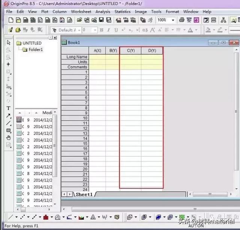Click row 12 header in worksheet
Image resolution: width=240 pixels, height=230 pixels.
pyautogui.click(x=75, y=128)
